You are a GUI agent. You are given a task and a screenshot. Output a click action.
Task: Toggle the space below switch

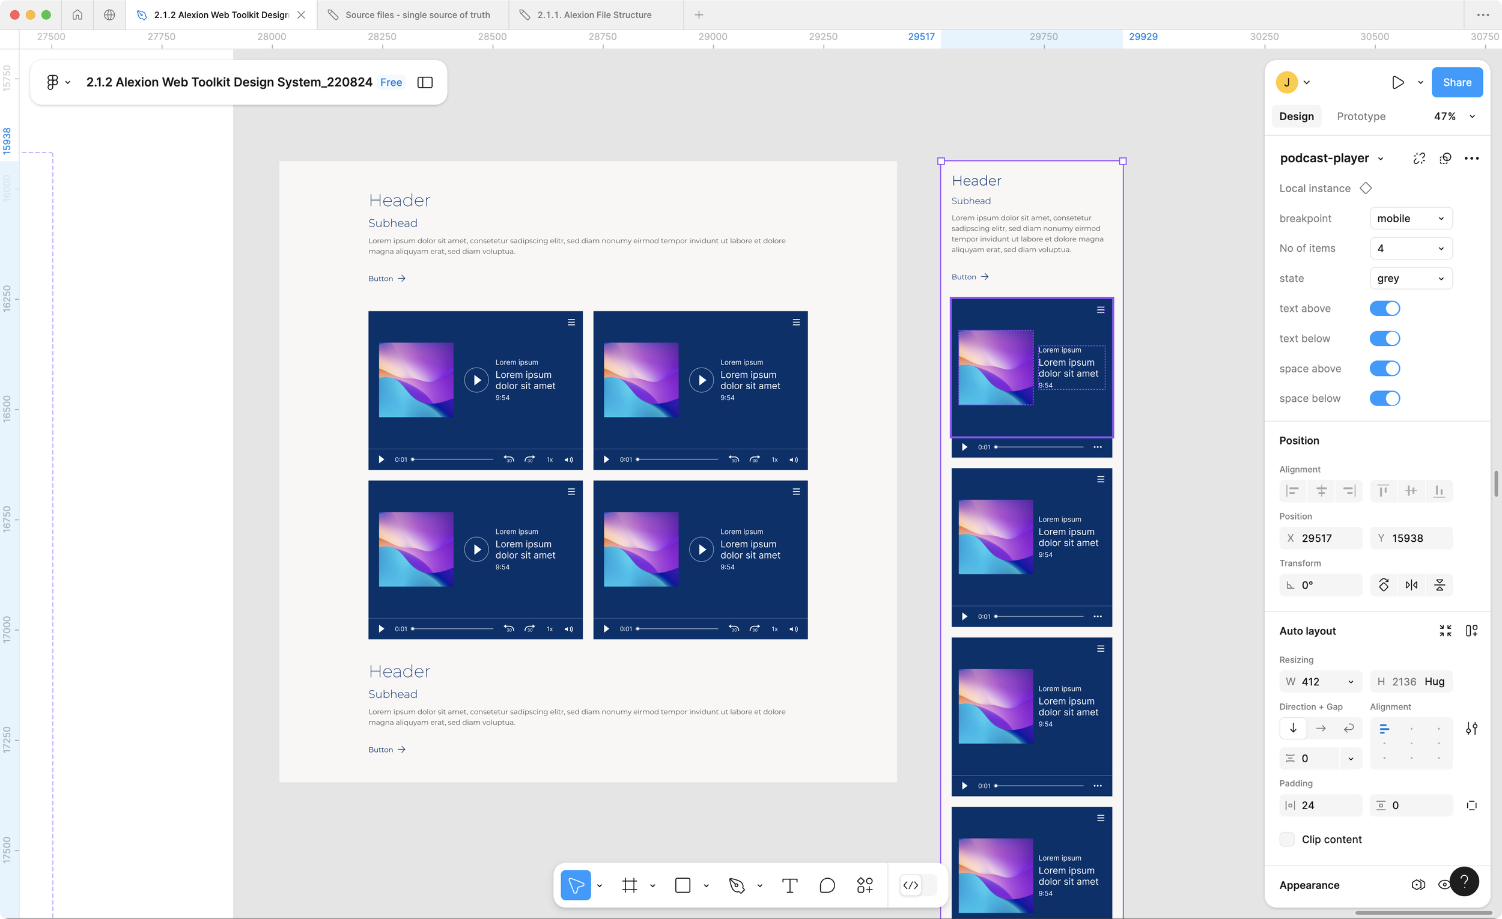[1384, 398]
